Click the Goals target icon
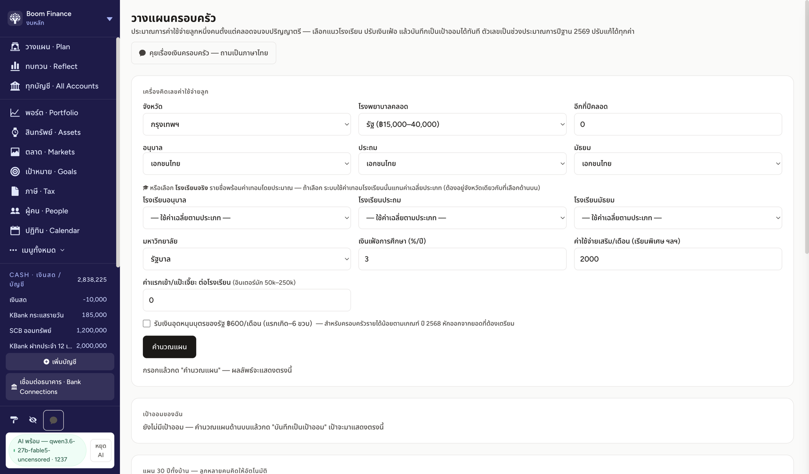Image resolution: width=809 pixels, height=474 pixels. pos(15,172)
